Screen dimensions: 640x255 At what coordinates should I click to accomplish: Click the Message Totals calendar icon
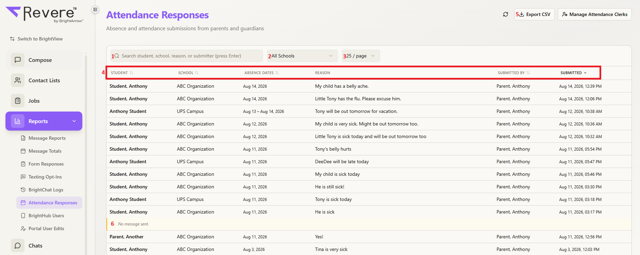coord(23,151)
